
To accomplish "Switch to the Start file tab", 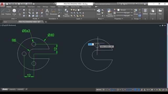I will click(5, 22).
